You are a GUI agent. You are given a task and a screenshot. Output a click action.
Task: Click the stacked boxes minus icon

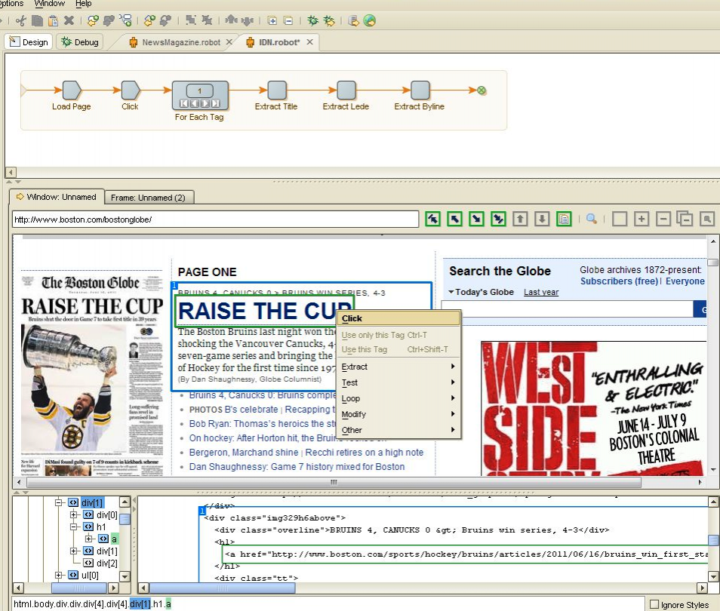click(685, 219)
